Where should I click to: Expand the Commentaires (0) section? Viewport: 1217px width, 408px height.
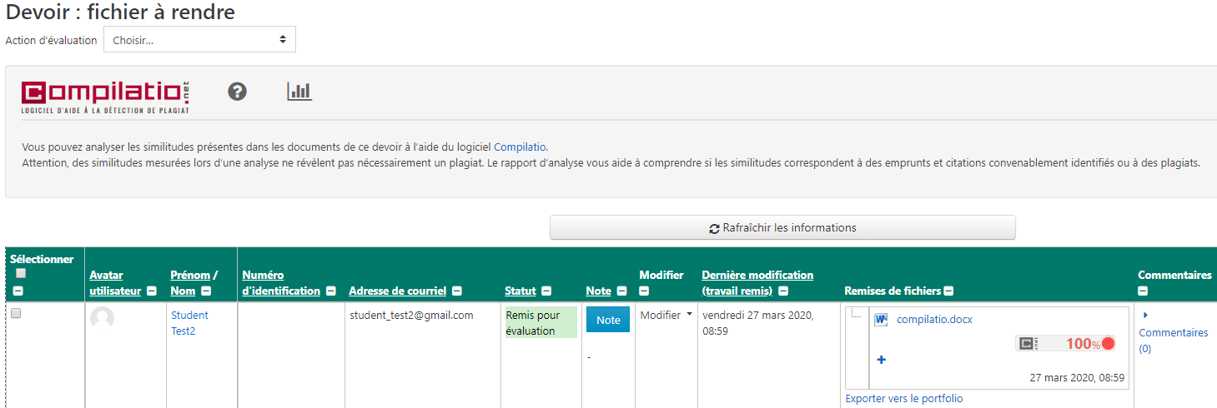(1145, 316)
